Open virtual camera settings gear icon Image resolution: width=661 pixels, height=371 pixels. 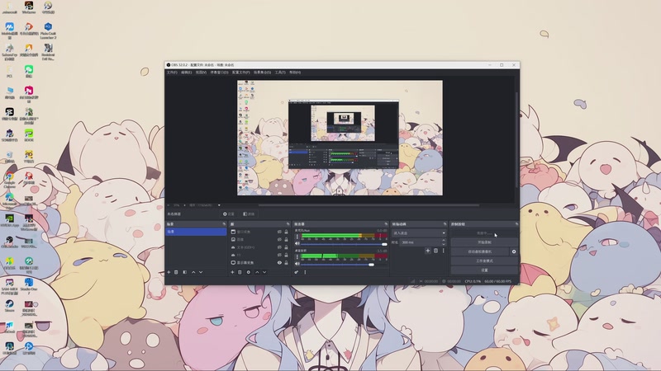click(514, 251)
